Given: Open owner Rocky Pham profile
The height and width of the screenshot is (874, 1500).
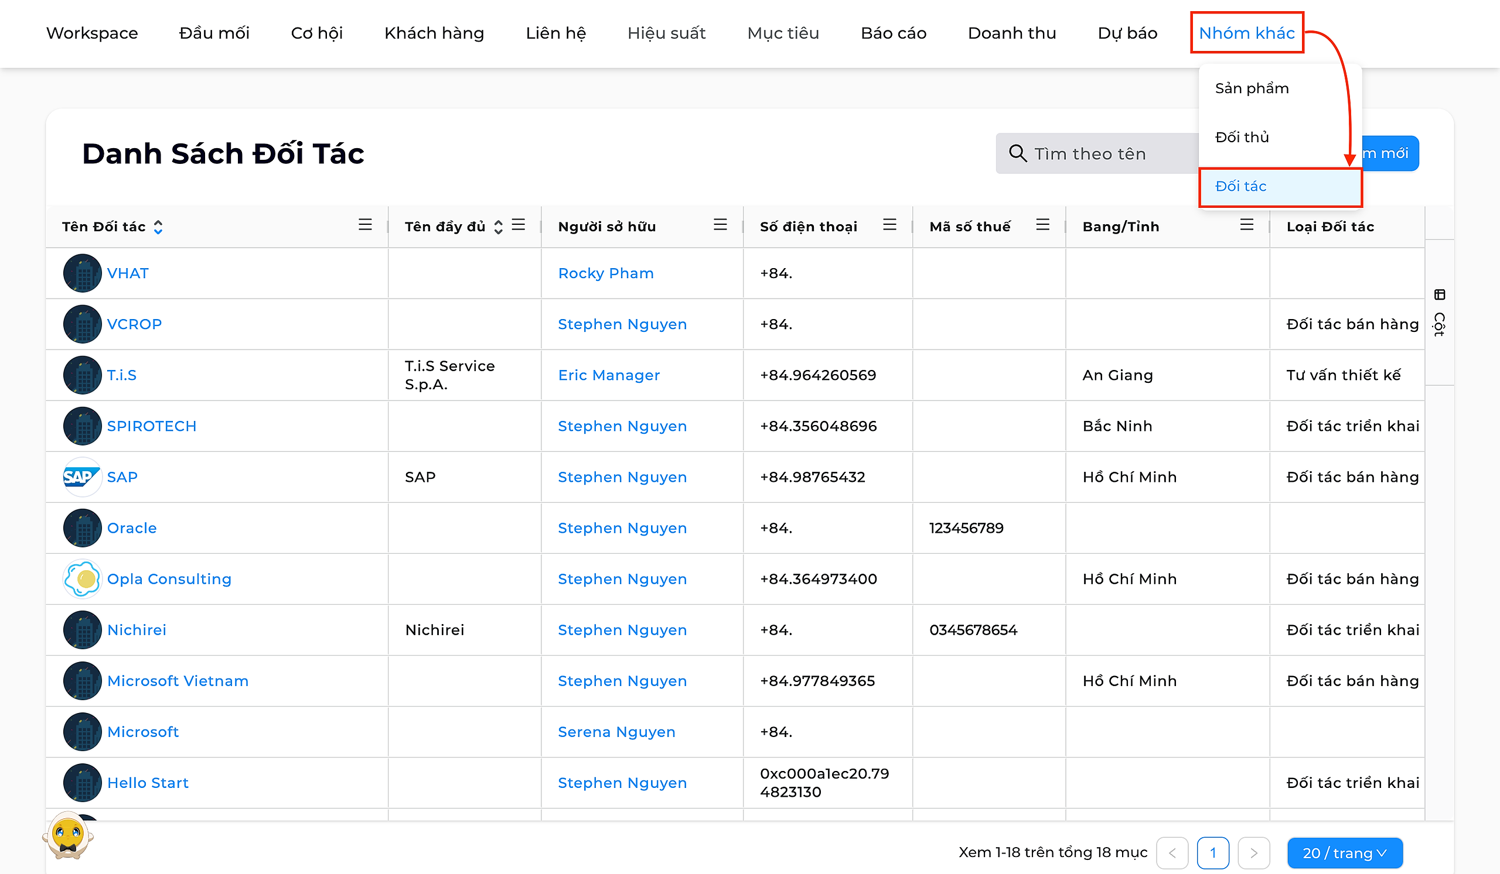Looking at the screenshot, I should pos(606,273).
